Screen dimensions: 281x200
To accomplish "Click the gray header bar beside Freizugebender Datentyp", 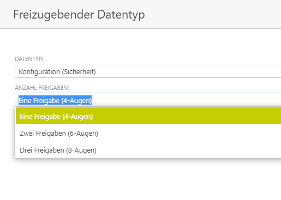I will click(213, 14).
